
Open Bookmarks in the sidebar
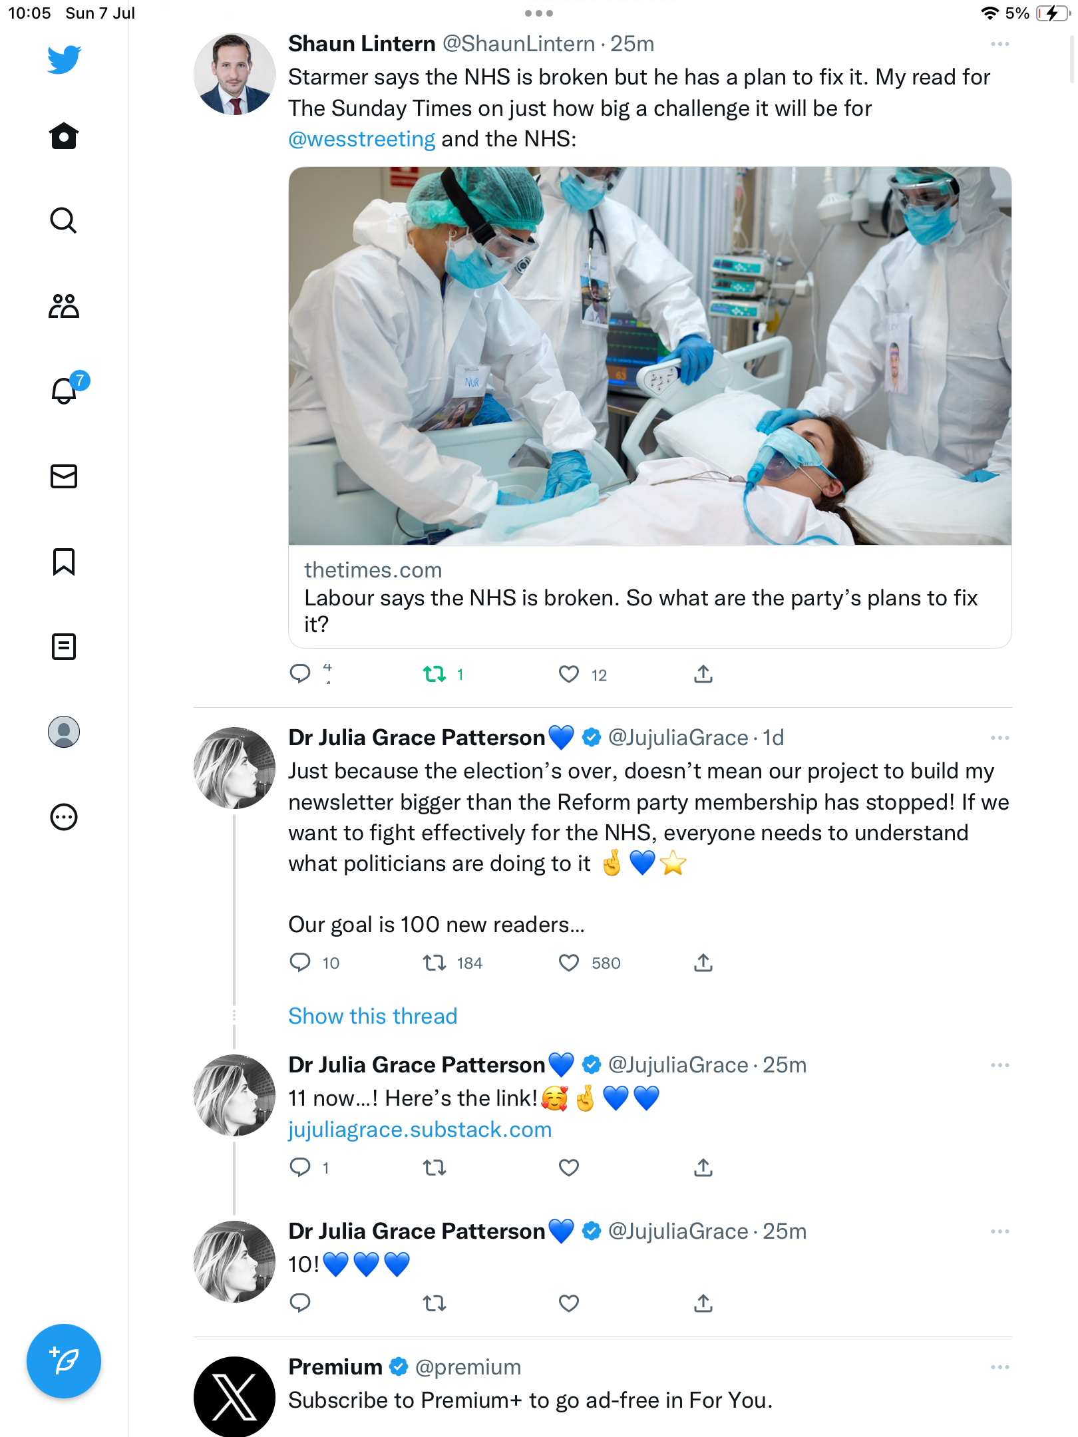click(64, 561)
